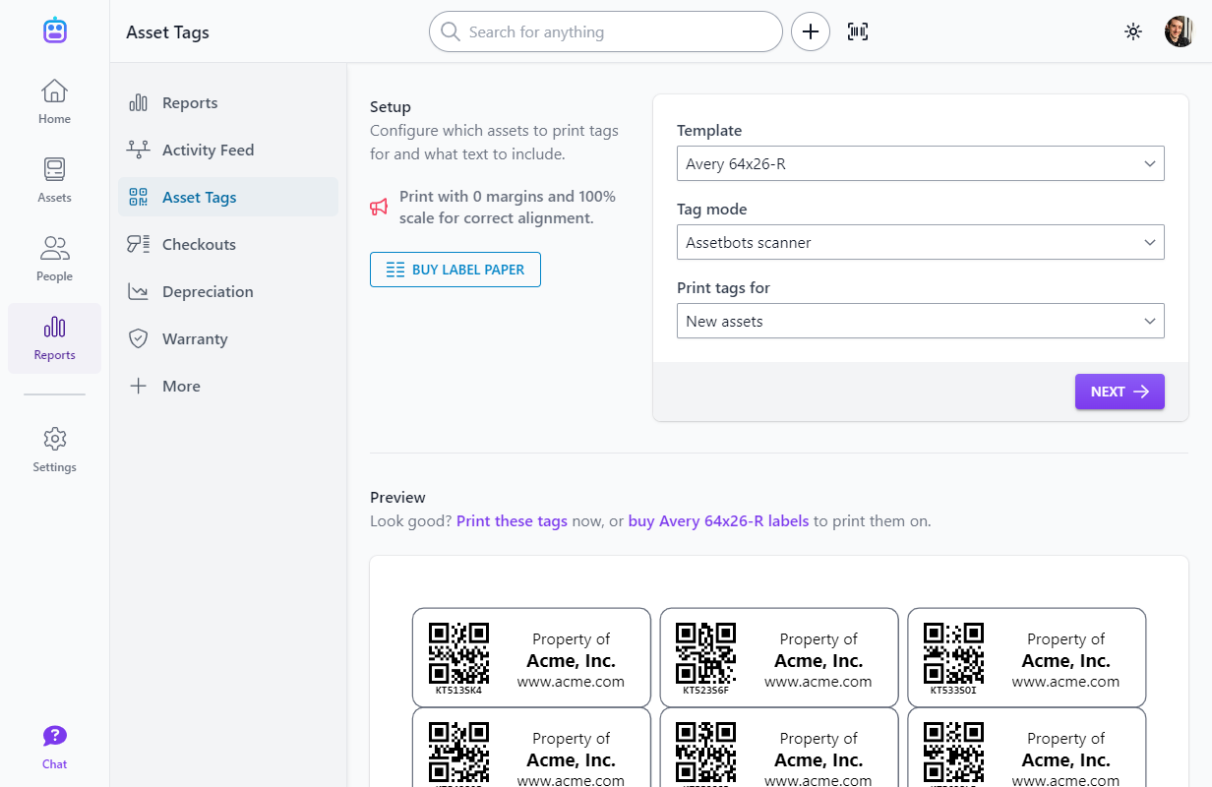Open the Template dropdown Avery 64x26-R
The width and height of the screenshot is (1212, 787).
(920, 163)
